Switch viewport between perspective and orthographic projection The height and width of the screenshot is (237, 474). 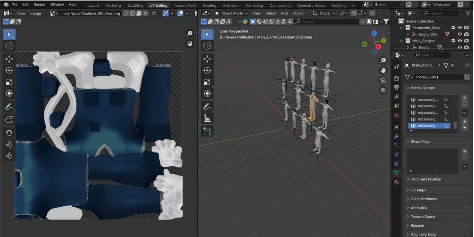point(383,90)
